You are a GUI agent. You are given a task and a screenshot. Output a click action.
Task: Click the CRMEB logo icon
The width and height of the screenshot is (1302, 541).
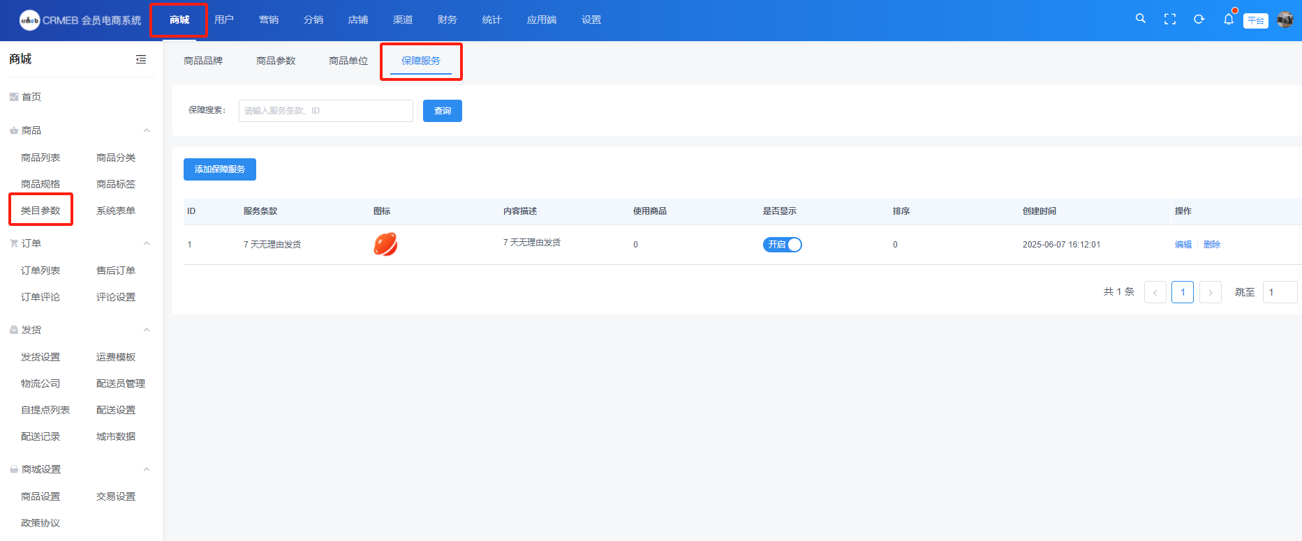tap(29, 20)
